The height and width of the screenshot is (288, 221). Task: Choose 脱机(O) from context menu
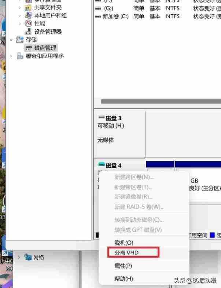coord(124,243)
